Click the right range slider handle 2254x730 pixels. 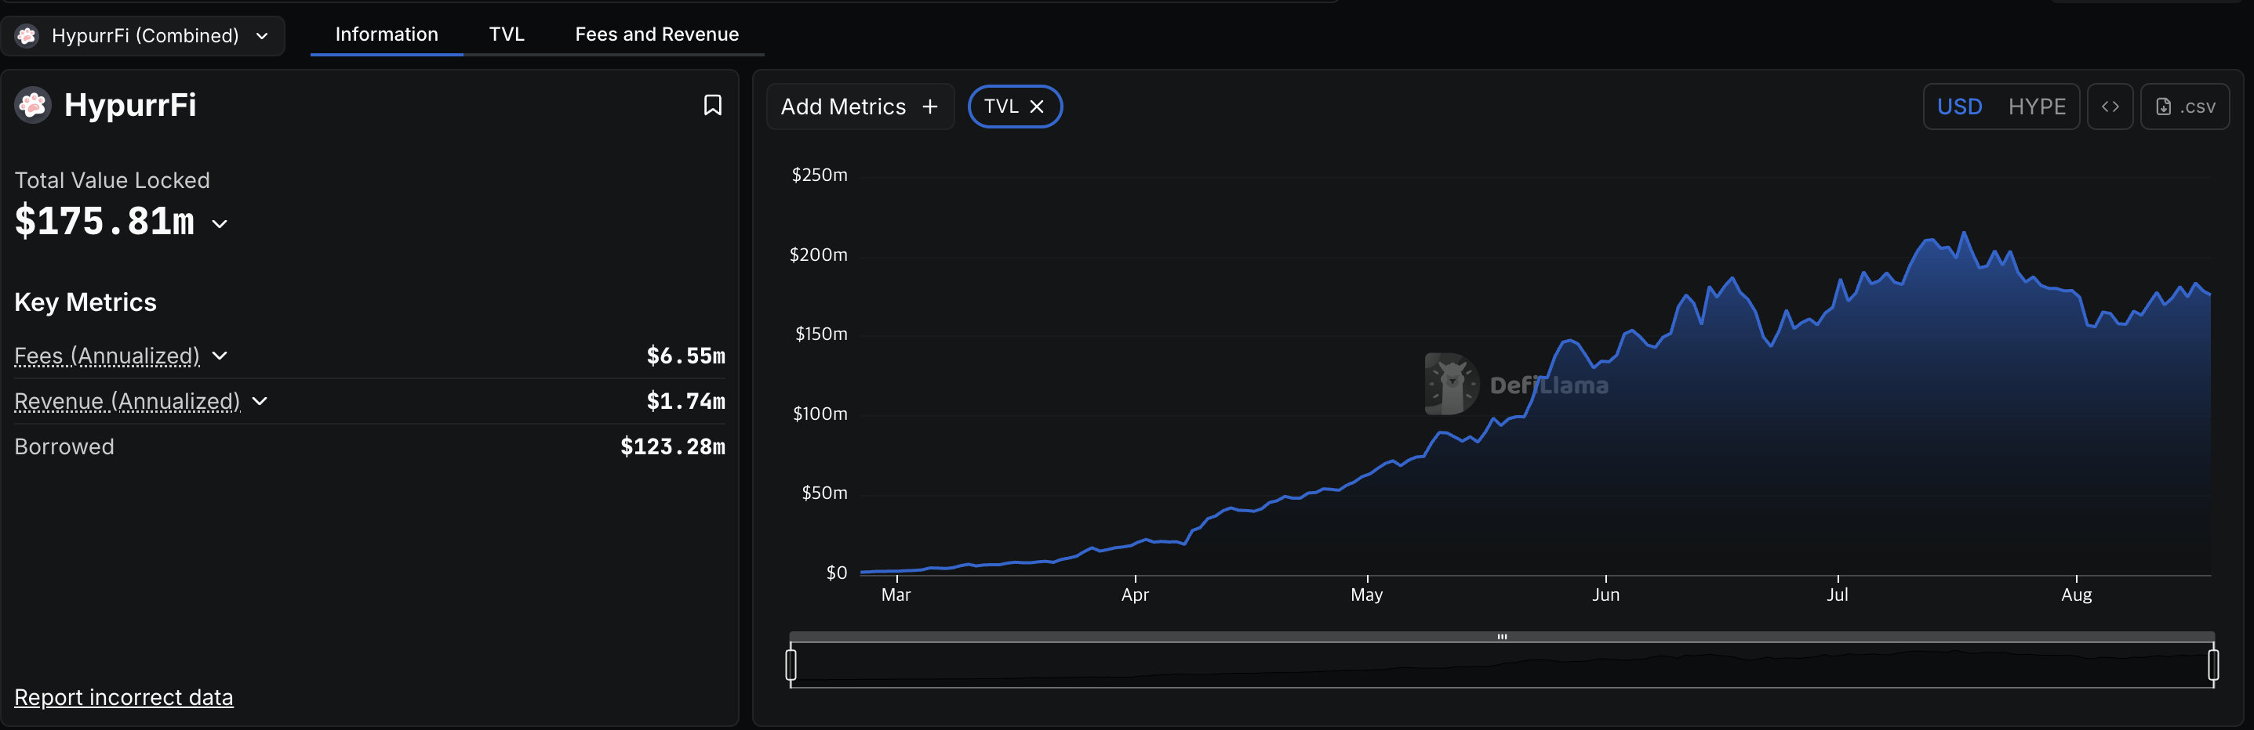click(2214, 664)
